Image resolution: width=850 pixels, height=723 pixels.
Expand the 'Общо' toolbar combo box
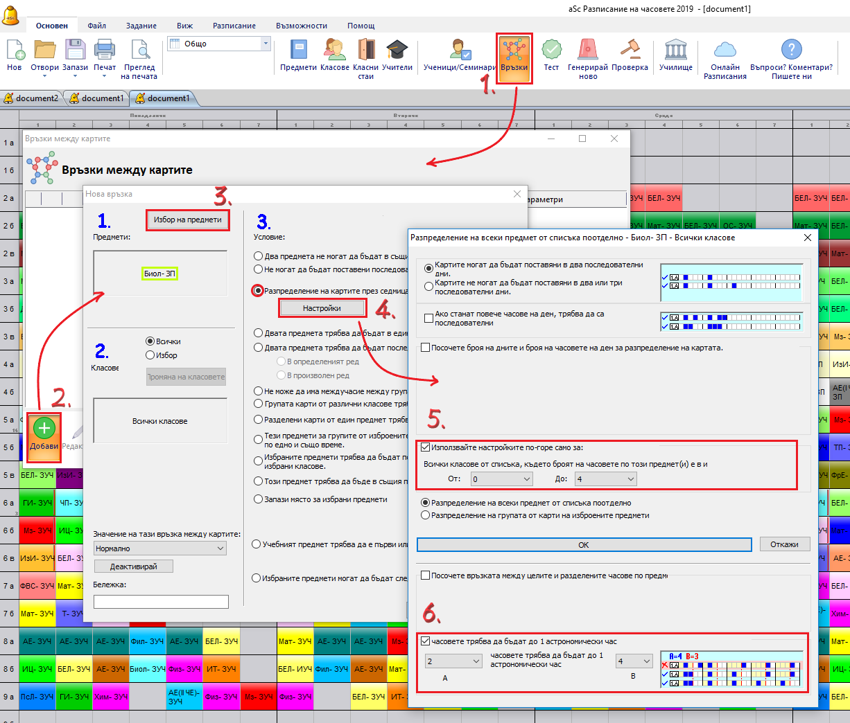click(266, 44)
